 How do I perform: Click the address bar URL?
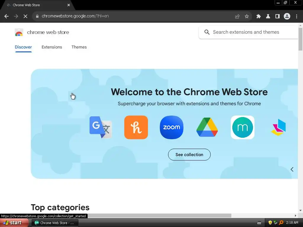[75, 16]
